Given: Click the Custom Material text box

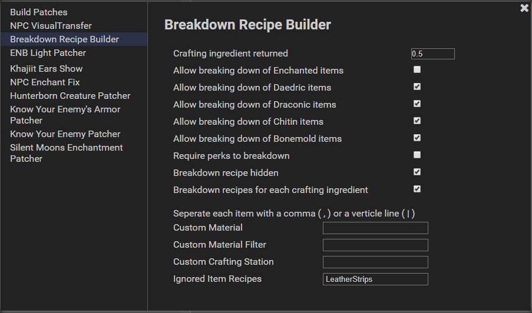Looking at the screenshot, I should coord(375,228).
